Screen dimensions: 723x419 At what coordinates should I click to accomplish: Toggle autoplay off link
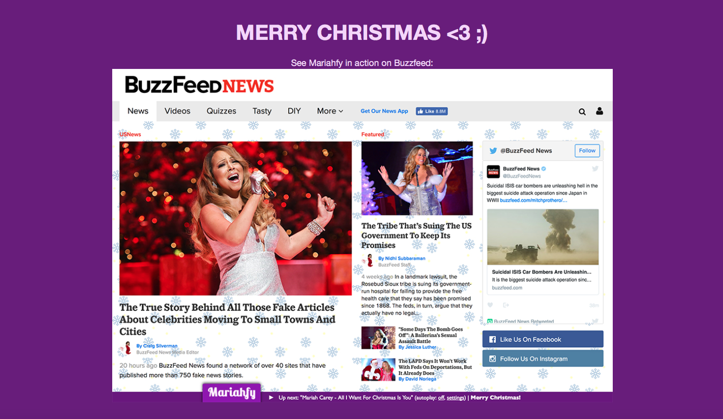point(441,398)
